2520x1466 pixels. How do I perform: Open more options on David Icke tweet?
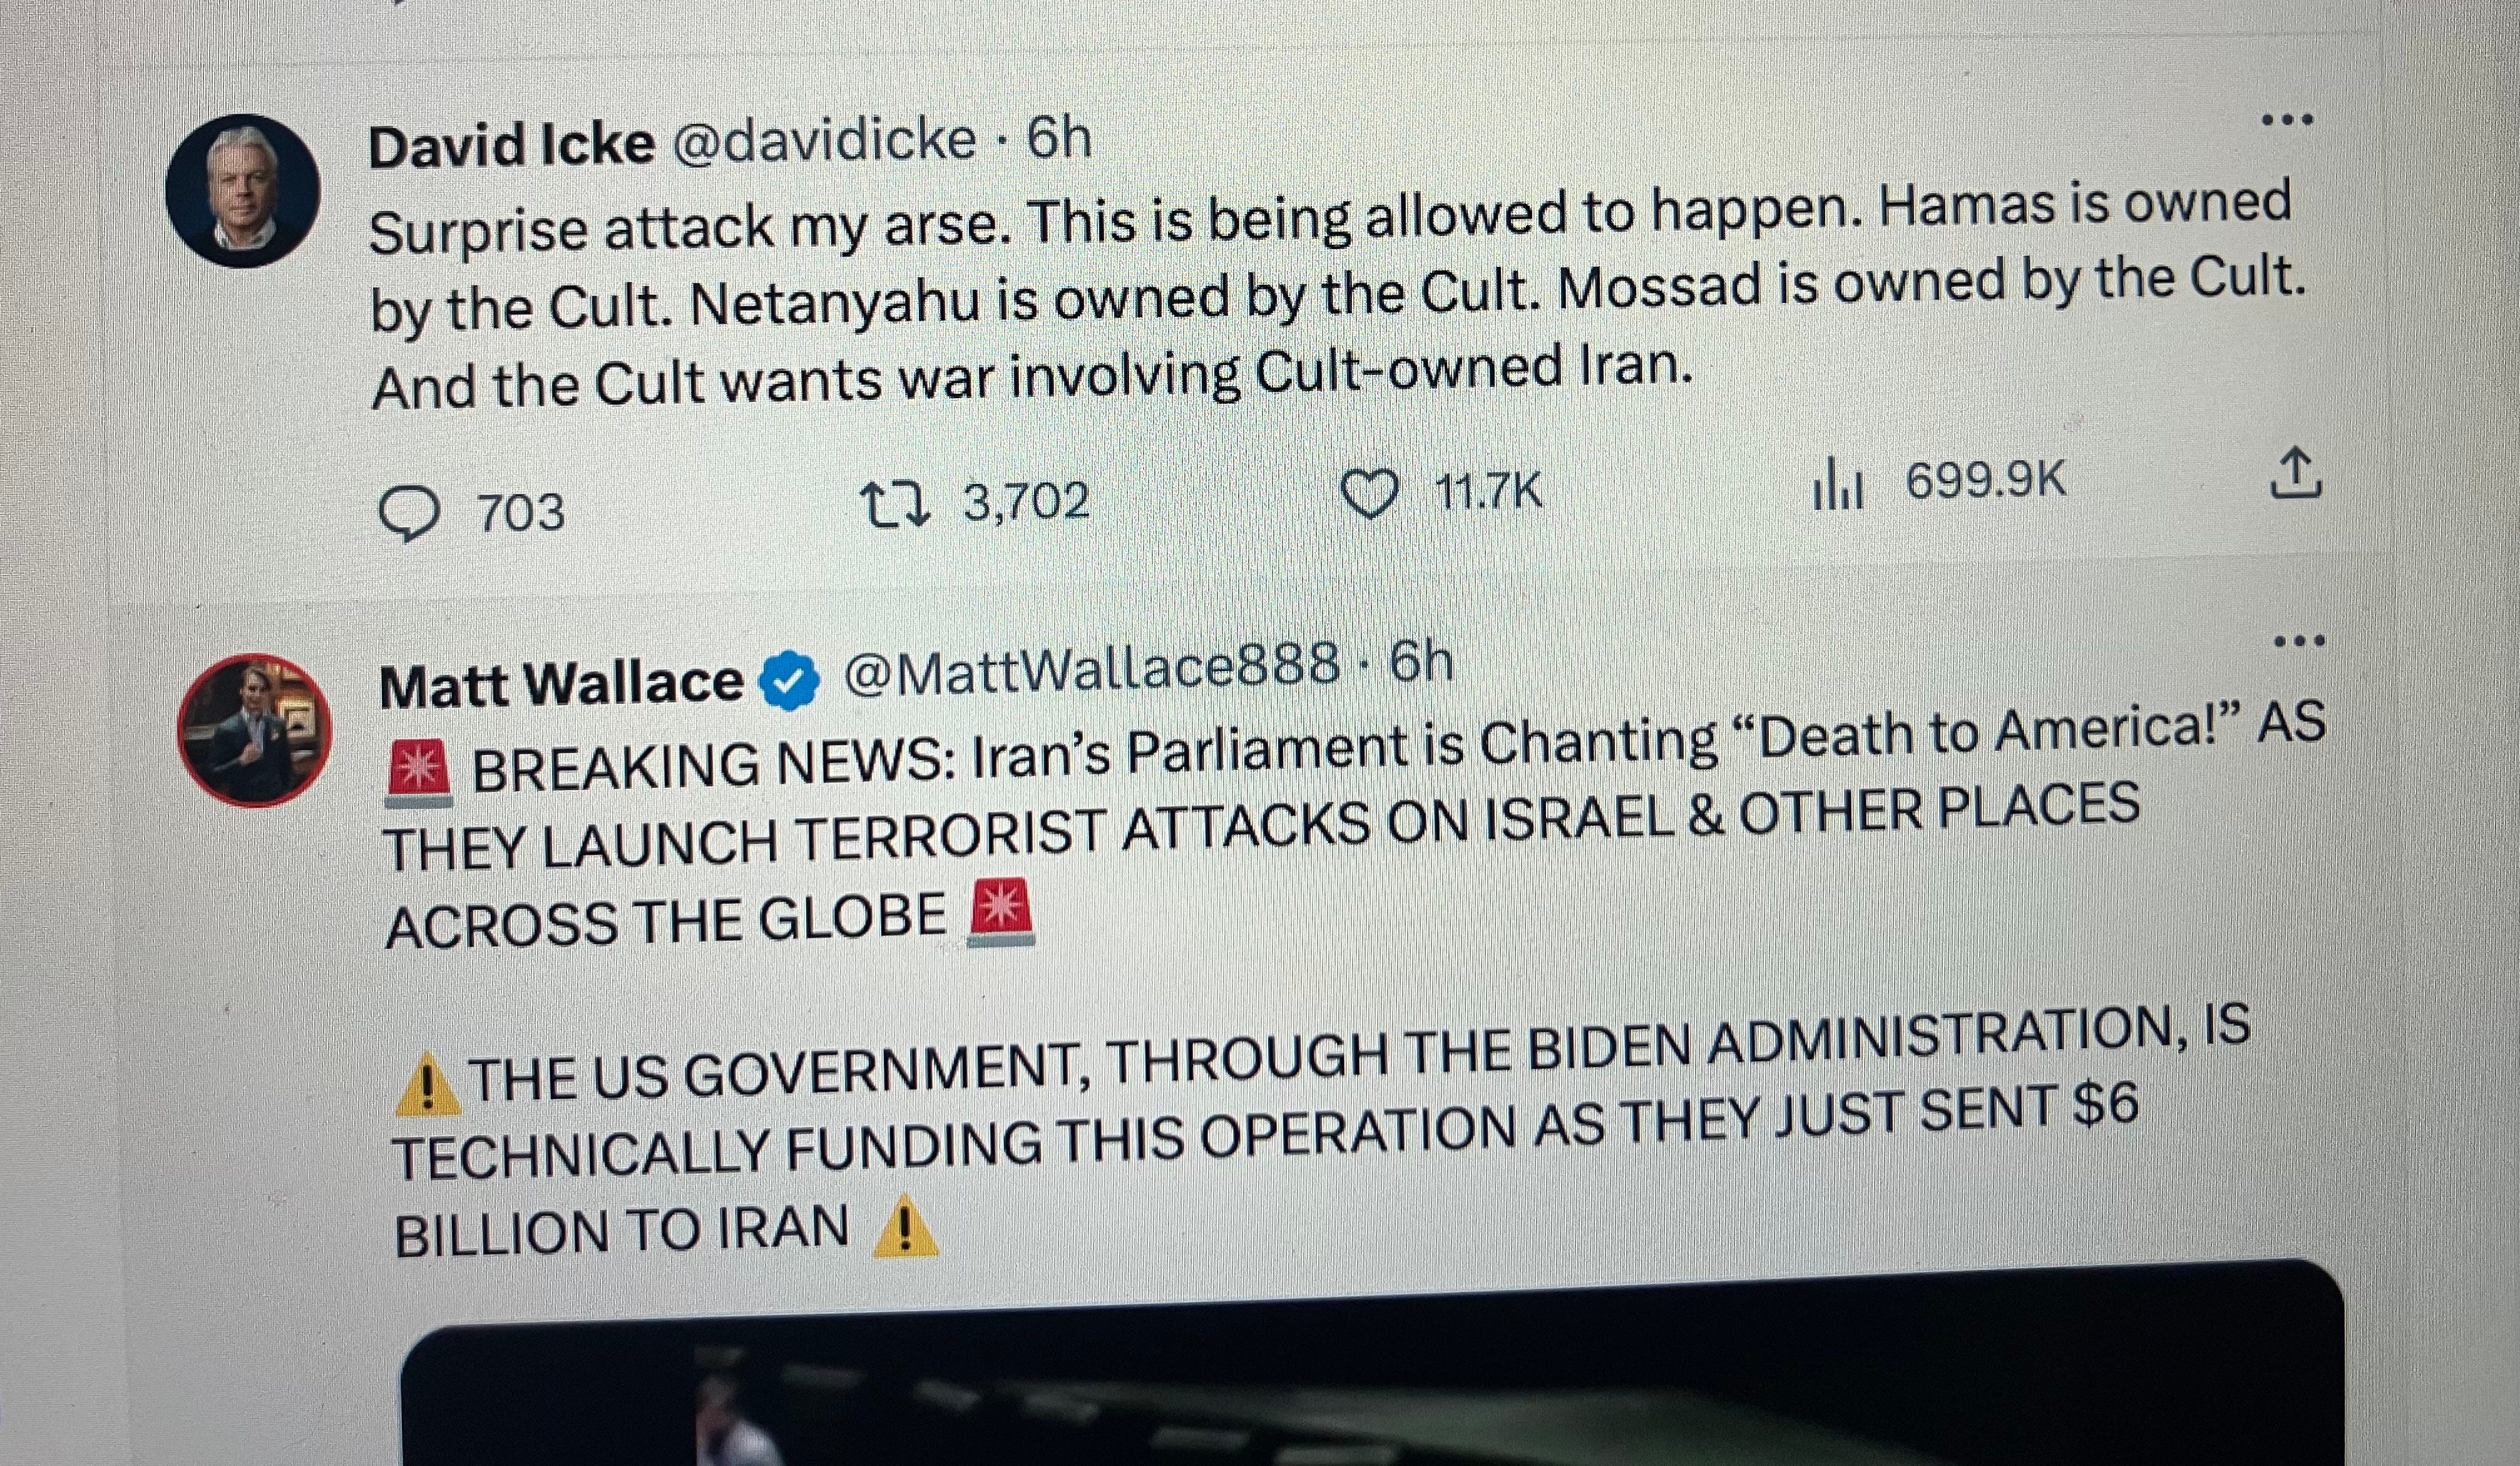[x=2287, y=120]
